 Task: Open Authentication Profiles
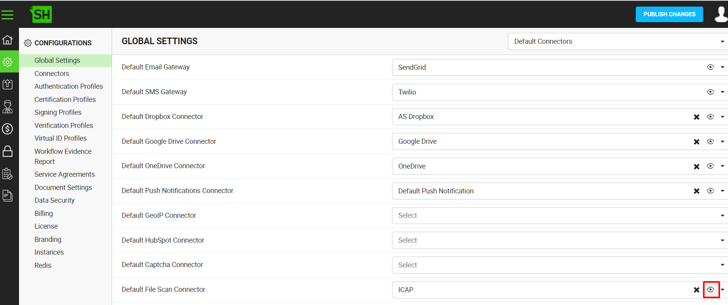coord(69,86)
